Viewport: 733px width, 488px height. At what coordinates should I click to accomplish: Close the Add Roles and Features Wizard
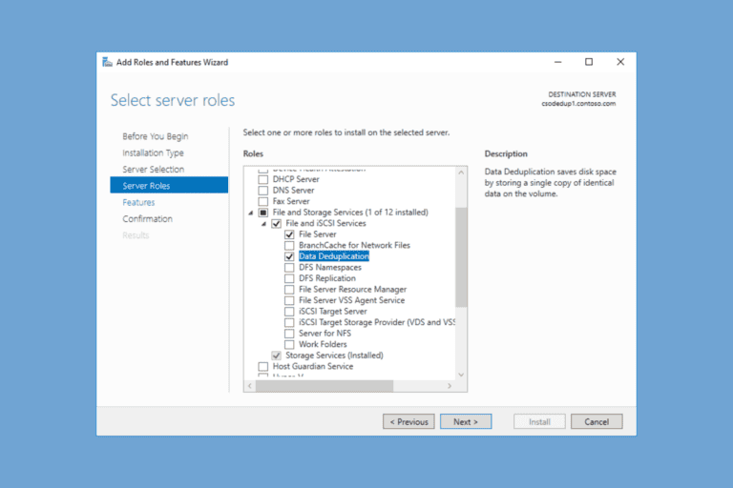click(x=620, y=62)
